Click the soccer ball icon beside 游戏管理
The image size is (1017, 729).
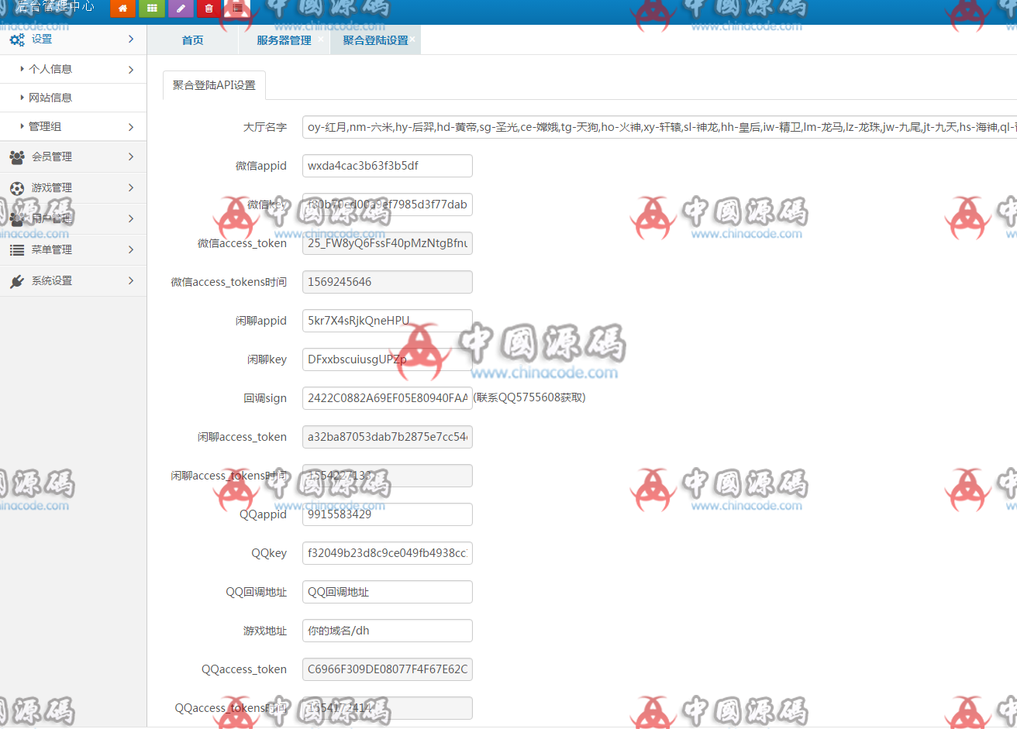coord(17,188)
